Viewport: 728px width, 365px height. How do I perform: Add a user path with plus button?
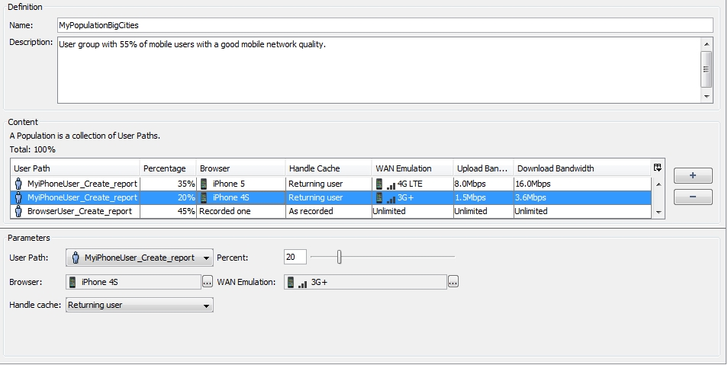[692, 175]
